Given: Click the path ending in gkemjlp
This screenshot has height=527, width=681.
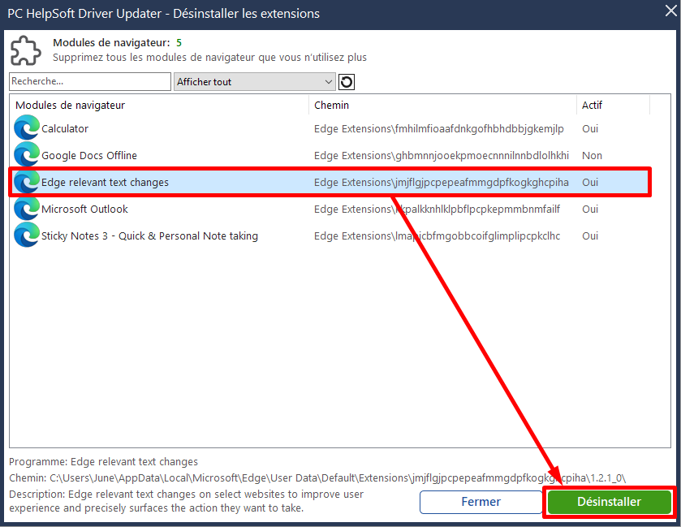Looking at the screenshot, I should [438, 128].
